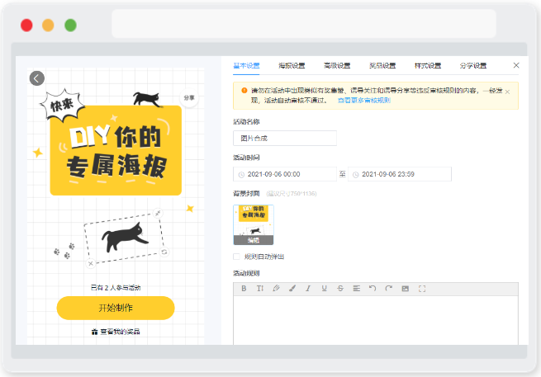Toggle 规则自动弹出 checkbox
The image size is (541, 377).
pos(236,257)
